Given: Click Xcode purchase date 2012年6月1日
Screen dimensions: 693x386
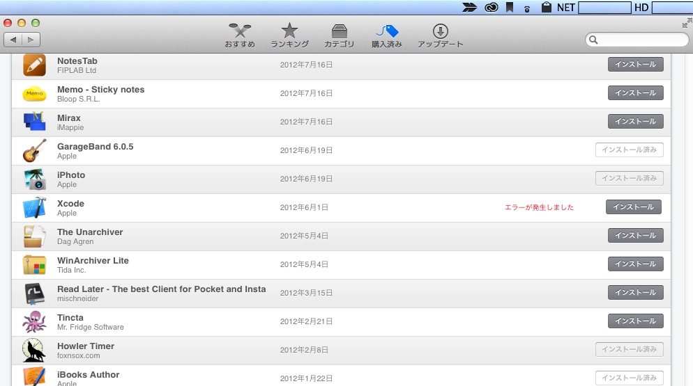Looking at the screenshot, I should [x=304, y=207].
